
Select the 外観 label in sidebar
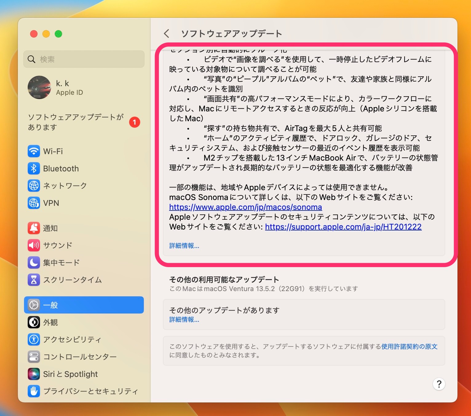(x=50, y=322)
